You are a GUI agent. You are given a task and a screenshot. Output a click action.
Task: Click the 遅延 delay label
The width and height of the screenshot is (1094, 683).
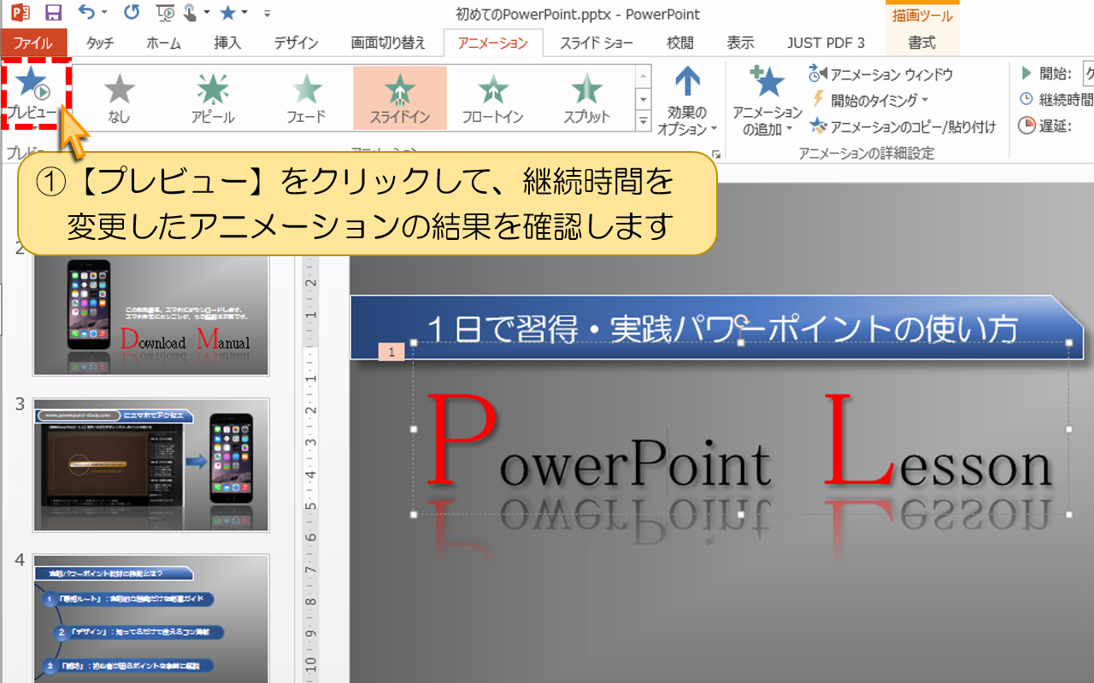[x=1055, y=126]
